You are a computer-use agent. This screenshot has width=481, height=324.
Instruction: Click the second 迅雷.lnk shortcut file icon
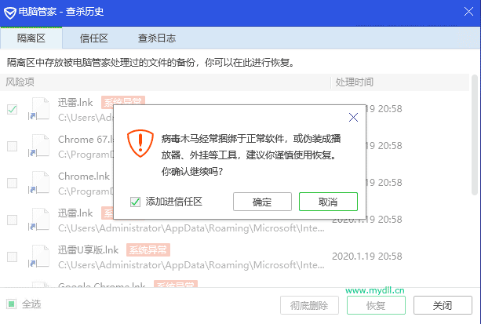39,220
